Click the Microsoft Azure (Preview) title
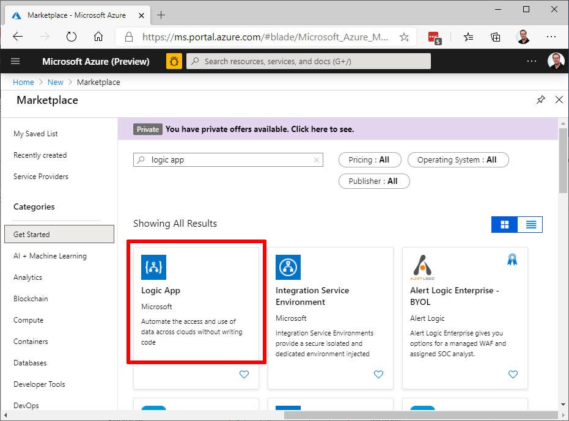569x421 pixels. click(x=96, y=61)
